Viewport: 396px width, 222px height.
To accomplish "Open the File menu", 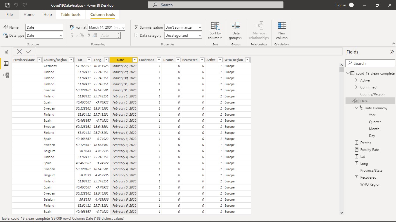I will (10, 14).
